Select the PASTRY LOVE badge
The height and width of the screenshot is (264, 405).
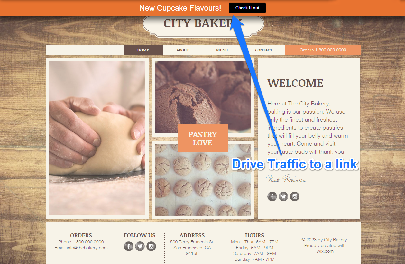pyautogui.click(x=203, y=138)
